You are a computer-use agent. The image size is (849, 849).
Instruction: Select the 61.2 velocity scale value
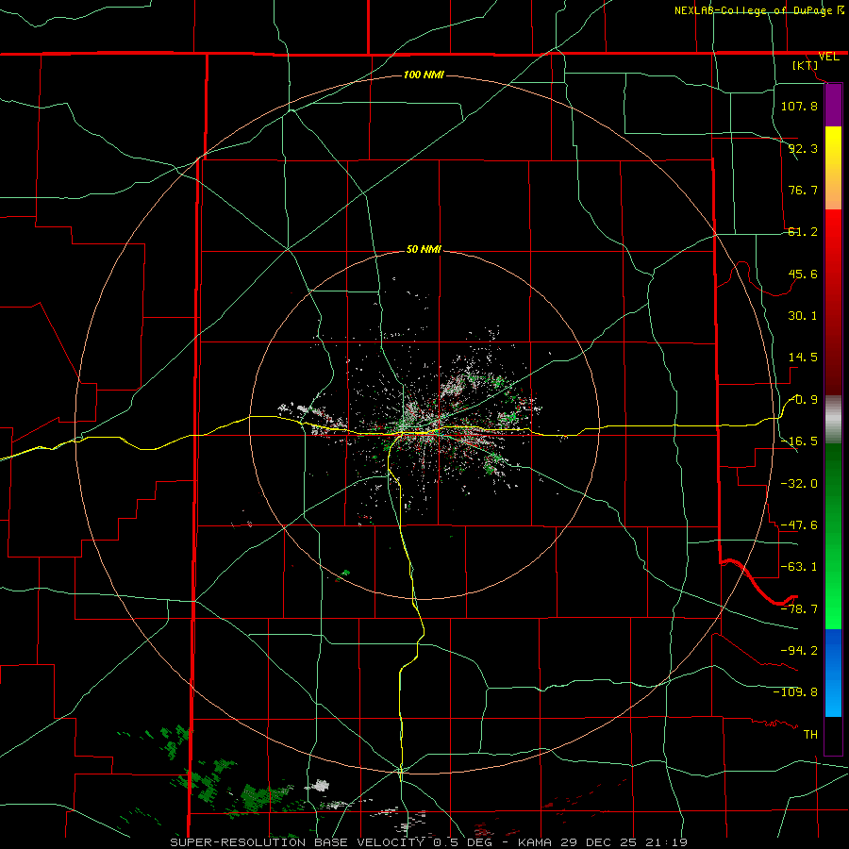point(803,232)
